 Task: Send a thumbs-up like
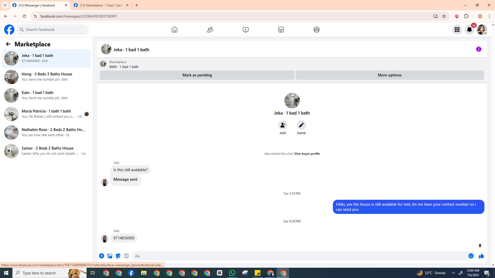481,256
